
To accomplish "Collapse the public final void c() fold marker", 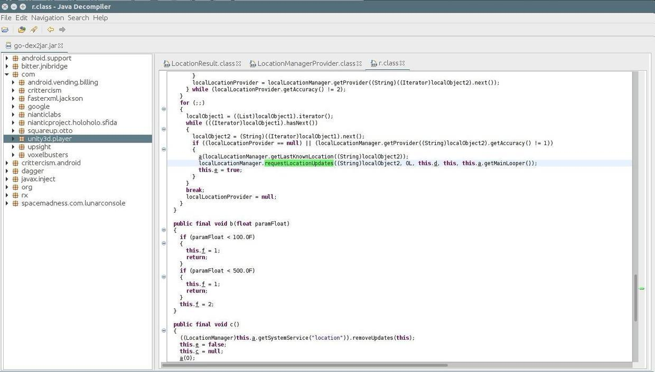I will [x=164, y=331].
